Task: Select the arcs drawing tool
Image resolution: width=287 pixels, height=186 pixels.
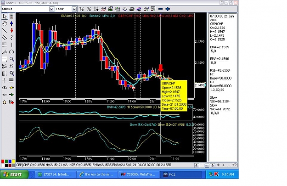Action: click(5, 88)
